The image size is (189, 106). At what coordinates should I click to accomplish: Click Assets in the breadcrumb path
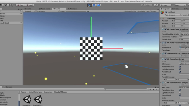[23, 92]
